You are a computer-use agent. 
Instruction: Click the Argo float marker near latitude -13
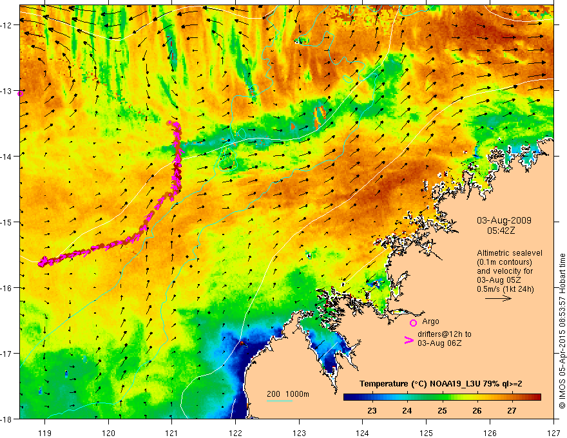click(x=20, y=93)
